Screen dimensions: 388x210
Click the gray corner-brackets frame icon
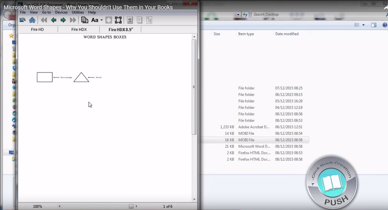(x=109, y=20)
